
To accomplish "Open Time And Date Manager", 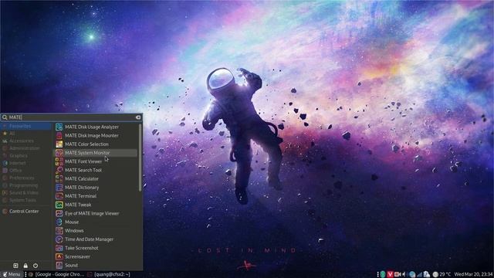I will point(96,239).
